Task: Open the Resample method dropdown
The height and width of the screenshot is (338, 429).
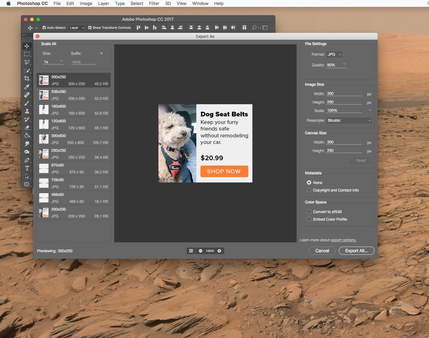Action: pyautogui.click(x=349, y=120)
